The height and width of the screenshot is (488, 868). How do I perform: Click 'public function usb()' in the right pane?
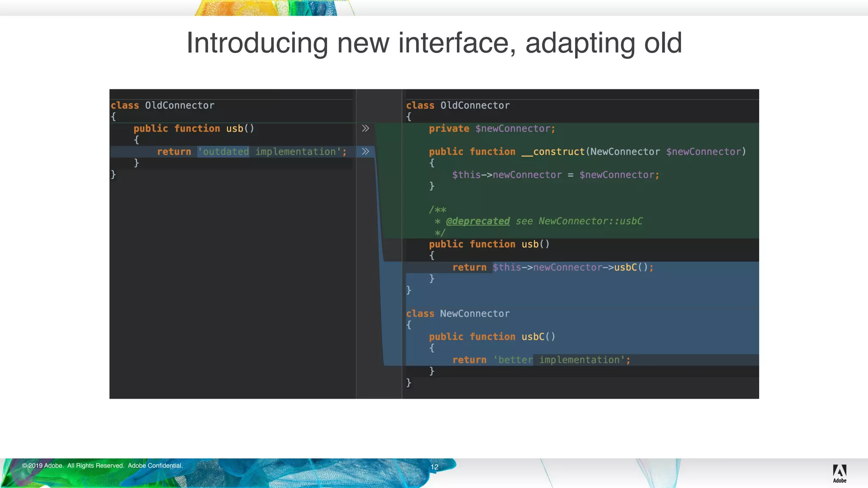click(x=489, y=244)
